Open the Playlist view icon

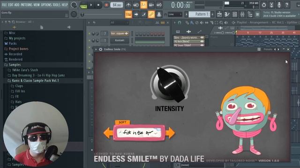pos(219,14)
